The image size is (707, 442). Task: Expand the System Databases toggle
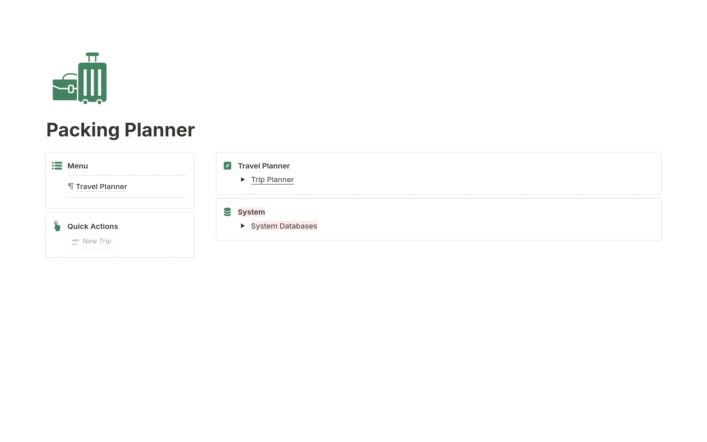pos(243,226)
